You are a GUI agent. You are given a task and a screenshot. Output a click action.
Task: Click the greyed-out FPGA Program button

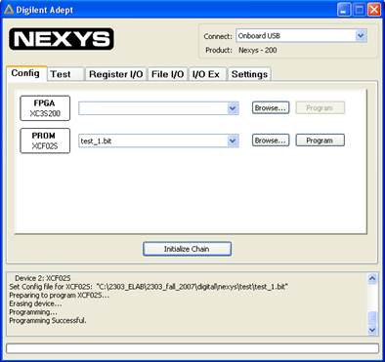[x=320, y=108]
